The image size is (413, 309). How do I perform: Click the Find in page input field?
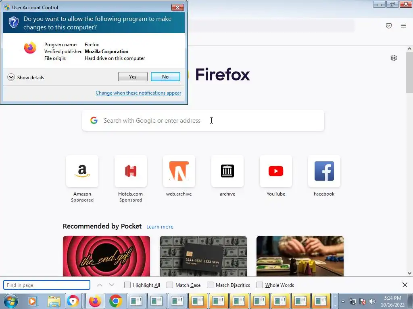tap(47, 285)
